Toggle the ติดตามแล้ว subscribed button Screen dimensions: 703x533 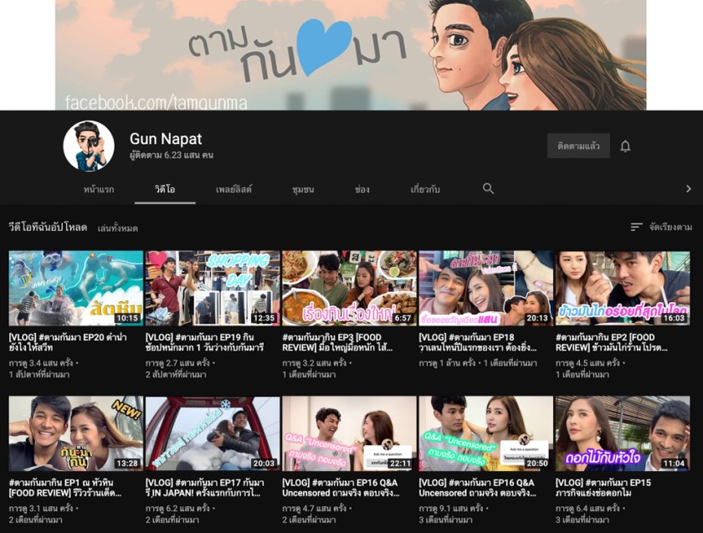tap(578, 146)
